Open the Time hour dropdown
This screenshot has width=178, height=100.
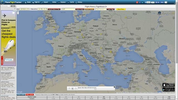(40, 9)
